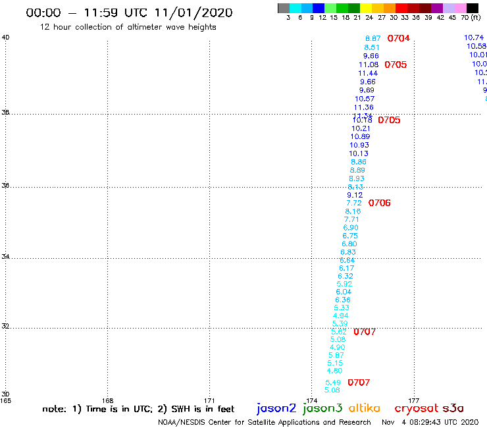Select the 0705 time label beside 11.08
The height and width of the screenshot is (428, 487).
point(396,65)
